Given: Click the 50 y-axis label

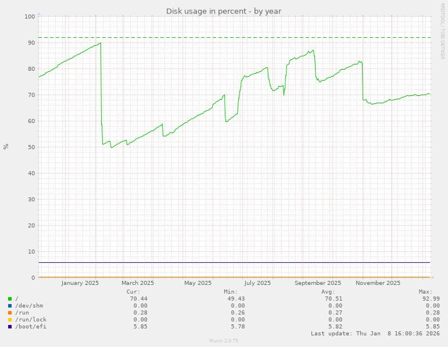Looking at the screenshot, I should [x=31, y=147].
